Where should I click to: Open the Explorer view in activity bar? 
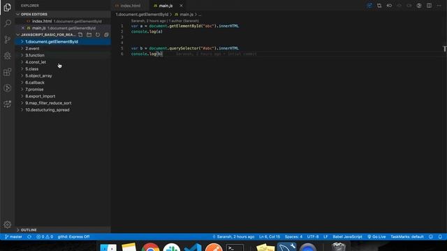coord(8,7)
